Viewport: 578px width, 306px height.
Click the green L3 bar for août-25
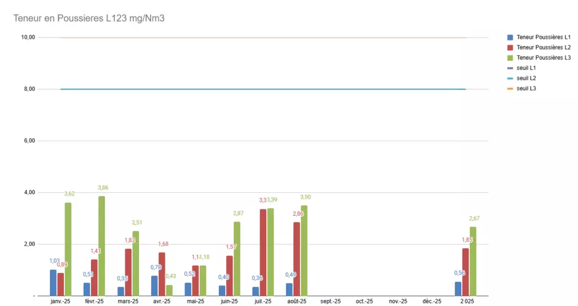(304, 250)
